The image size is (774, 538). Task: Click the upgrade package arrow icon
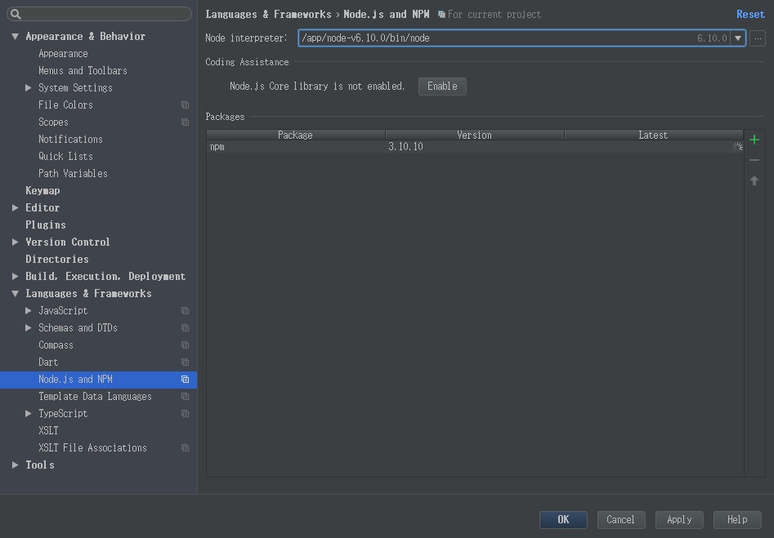coord(754,180)
